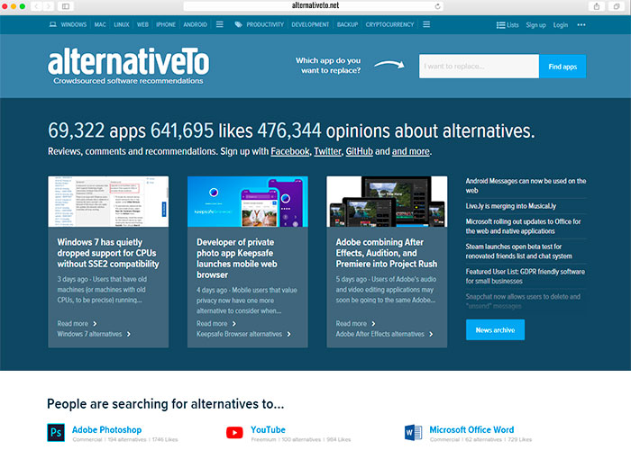Open the Backup category
This screenshot has width=631, height=450.
[347, 24]
